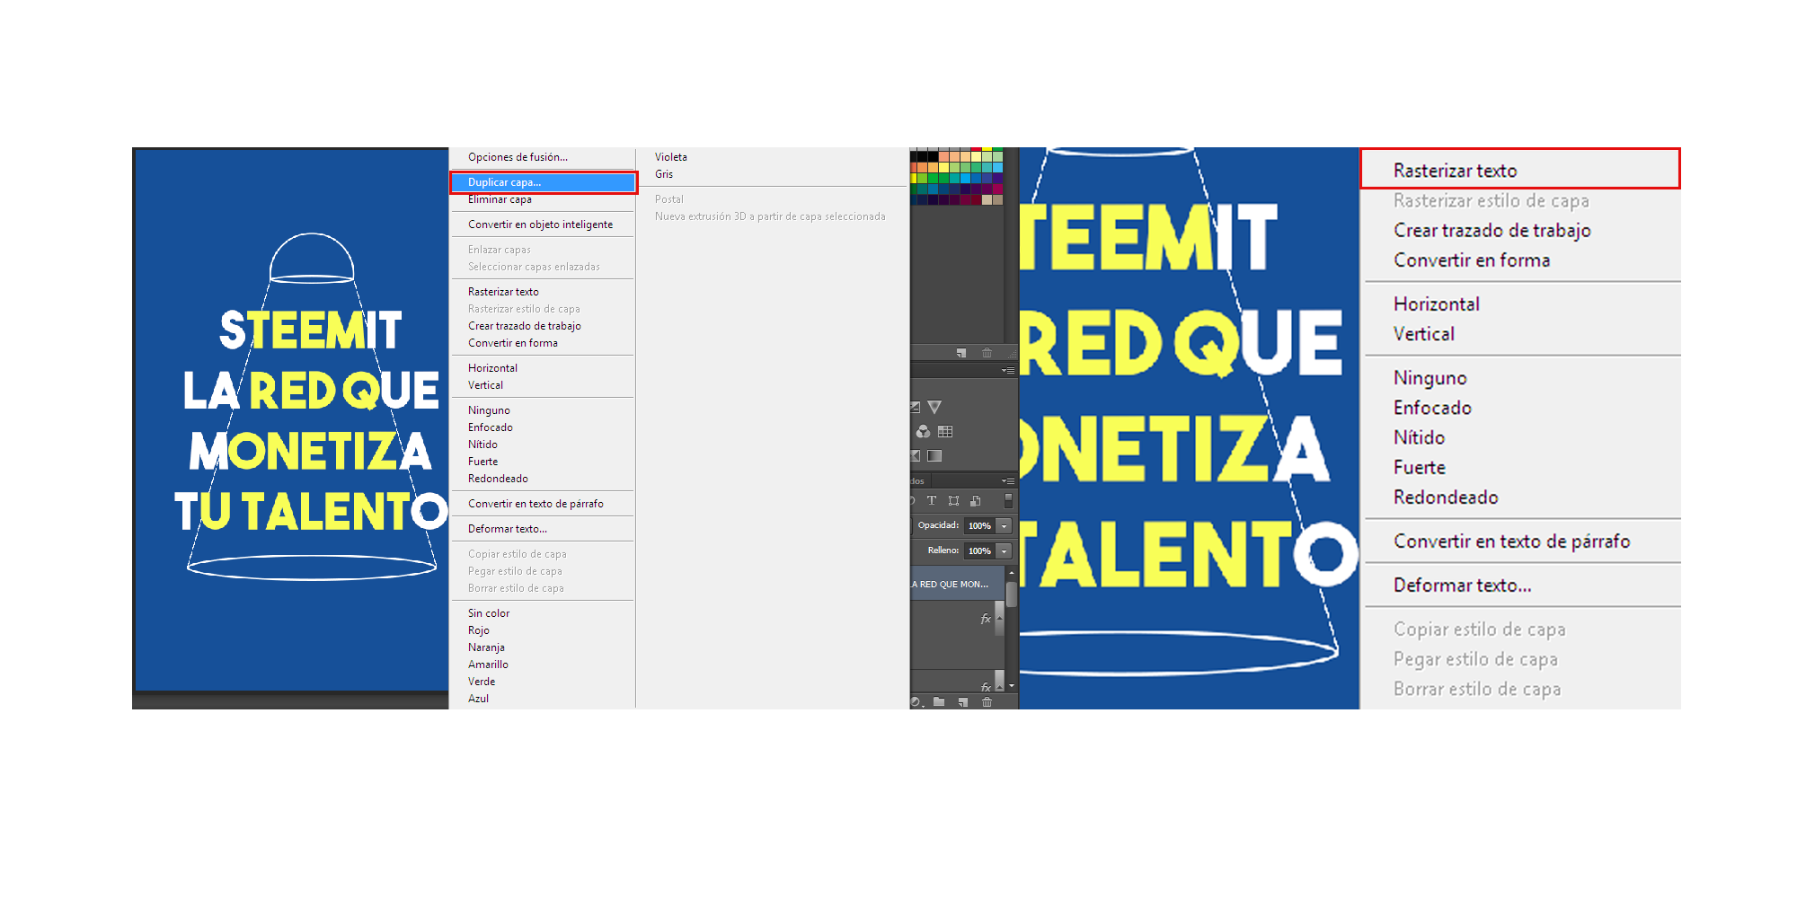Add a Color Lookup adjustment with the grid icon
The image size is (1797, 898).
(945, 432)
